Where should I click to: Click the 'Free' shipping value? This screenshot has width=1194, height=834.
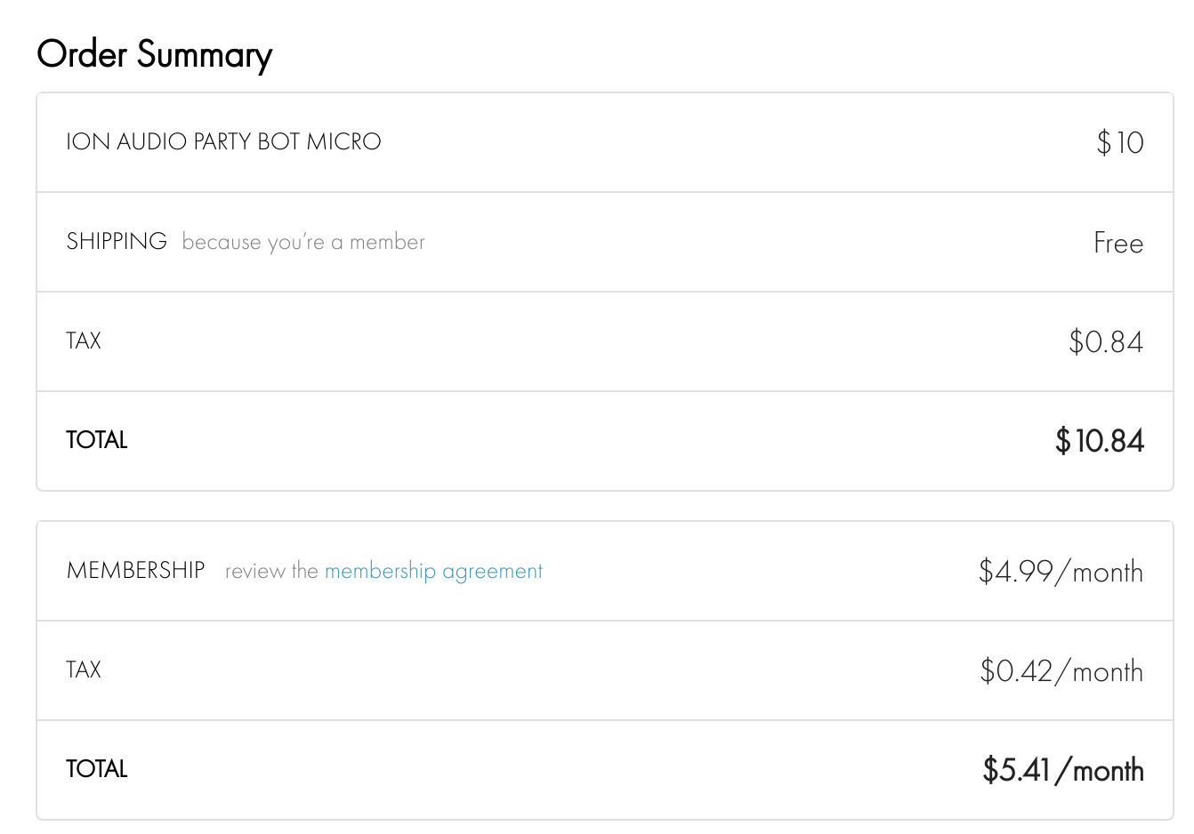click(1117, 243)
